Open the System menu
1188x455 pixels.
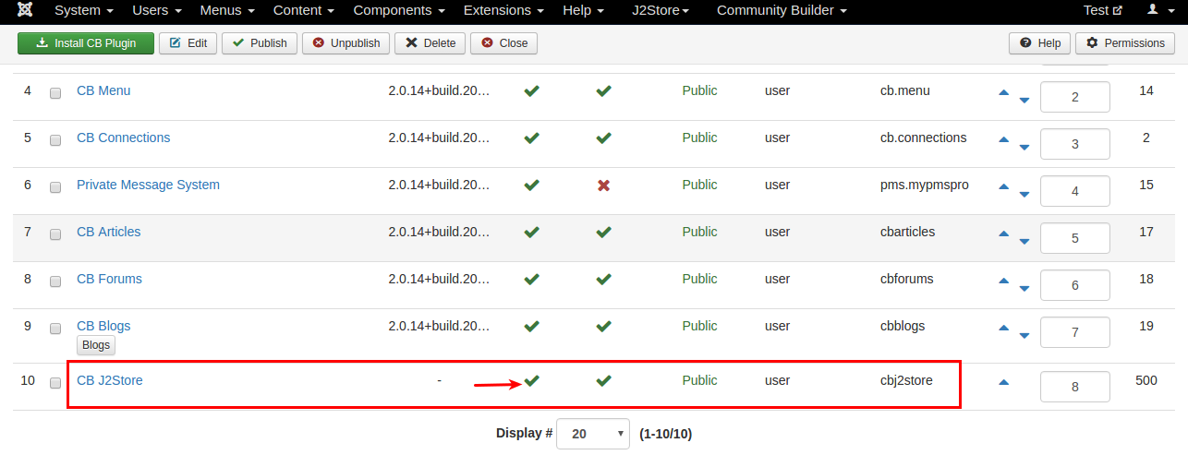(84, 10)
